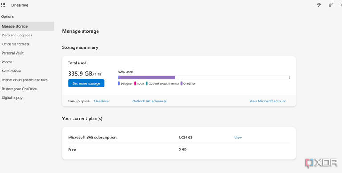The height and width of the screenshot is (173, 342).
Task: Click the Outlook (Attachments) free up space link
Action: (x=150, y=101)
